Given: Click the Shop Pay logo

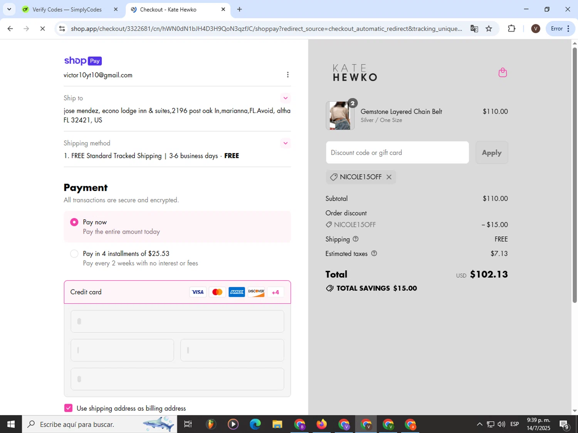Looking at the screenshot, I should pyautogui.click(x=83, y=61).
